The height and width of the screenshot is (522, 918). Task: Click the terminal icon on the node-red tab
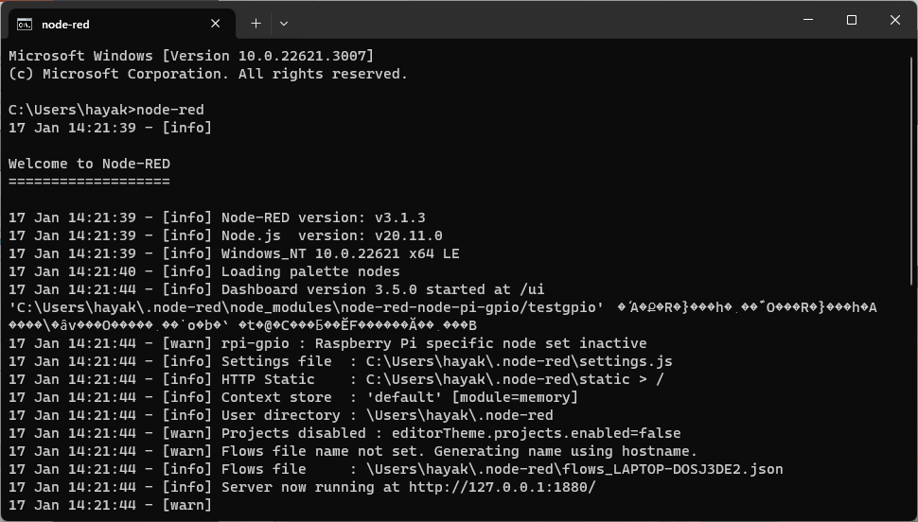tap(25, 24)
